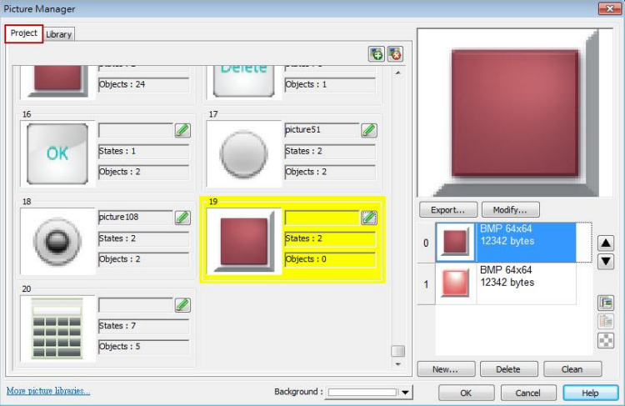Select the Delete button picture thumbnail
625x406 pixels.
point(244,82)
